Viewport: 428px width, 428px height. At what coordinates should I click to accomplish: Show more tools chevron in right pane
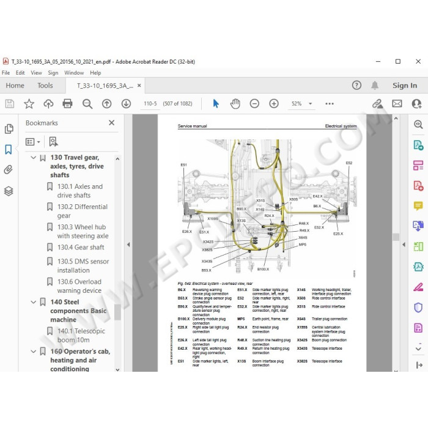pyautogui.click(x=418, y=349)
